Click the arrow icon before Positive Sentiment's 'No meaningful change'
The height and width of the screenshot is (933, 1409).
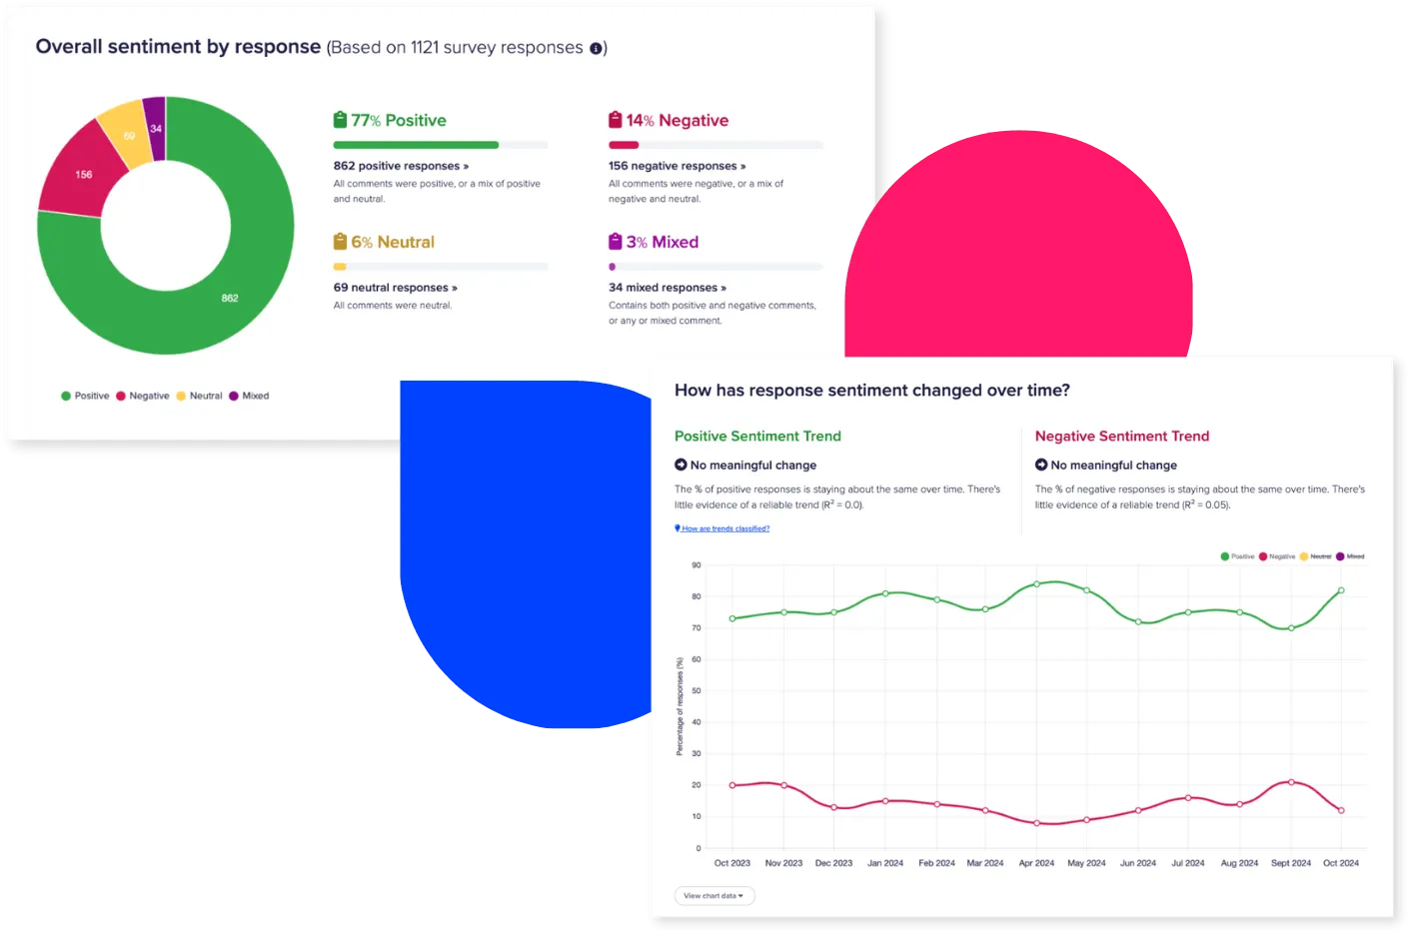680,465
